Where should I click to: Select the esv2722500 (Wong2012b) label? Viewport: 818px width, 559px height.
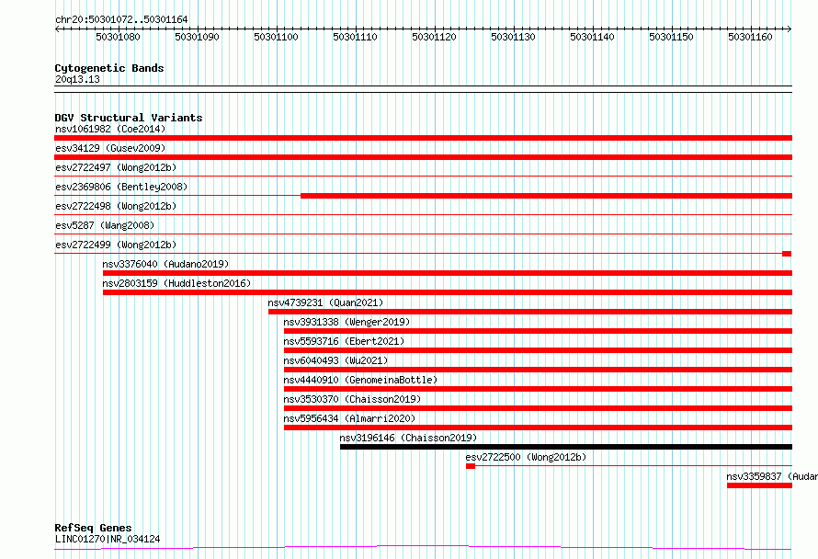(x=526, y=457)
